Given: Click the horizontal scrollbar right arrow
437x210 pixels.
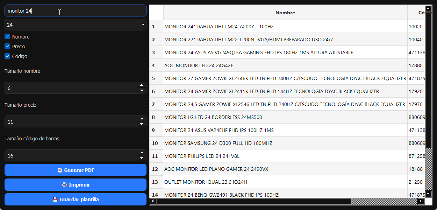Looking at the screenshot, I should pyautogui.click(x=421, y=201).
